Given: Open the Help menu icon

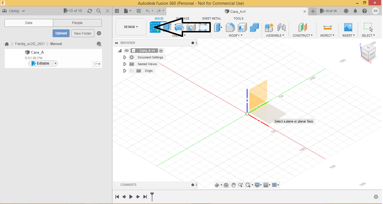Looking at the screenshot, I should 365,11.
